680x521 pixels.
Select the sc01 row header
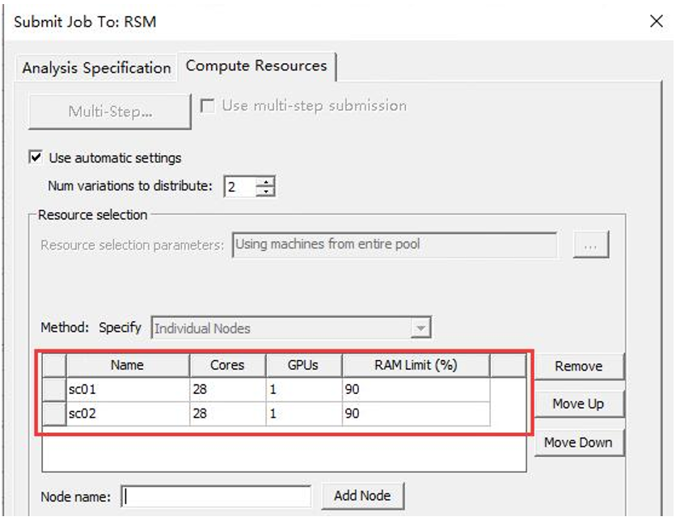(x=53, y=390)
